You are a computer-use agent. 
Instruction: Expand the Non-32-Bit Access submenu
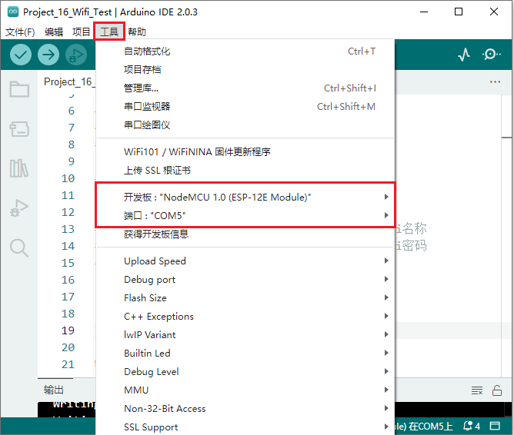[245, 408]
